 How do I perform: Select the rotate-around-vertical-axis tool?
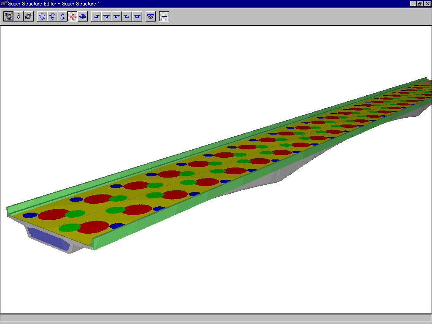[x=42, y=16]
